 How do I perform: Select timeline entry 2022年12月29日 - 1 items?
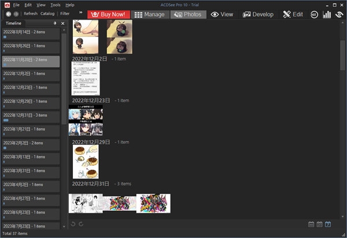(x=31, y=103)
